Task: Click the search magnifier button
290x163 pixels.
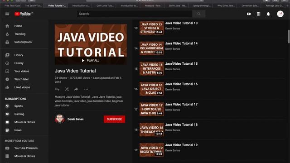Action: (198, 14)
